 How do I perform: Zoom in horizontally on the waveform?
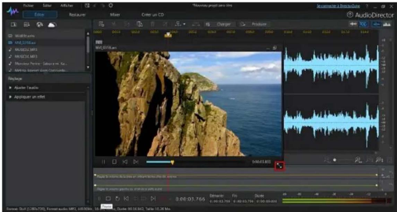(359, 160)
